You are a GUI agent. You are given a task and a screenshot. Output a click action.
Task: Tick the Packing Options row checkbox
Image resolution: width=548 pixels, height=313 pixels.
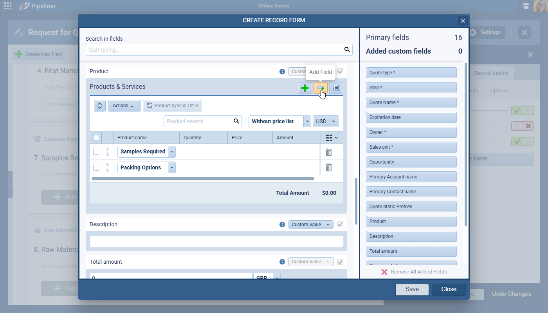96,167
